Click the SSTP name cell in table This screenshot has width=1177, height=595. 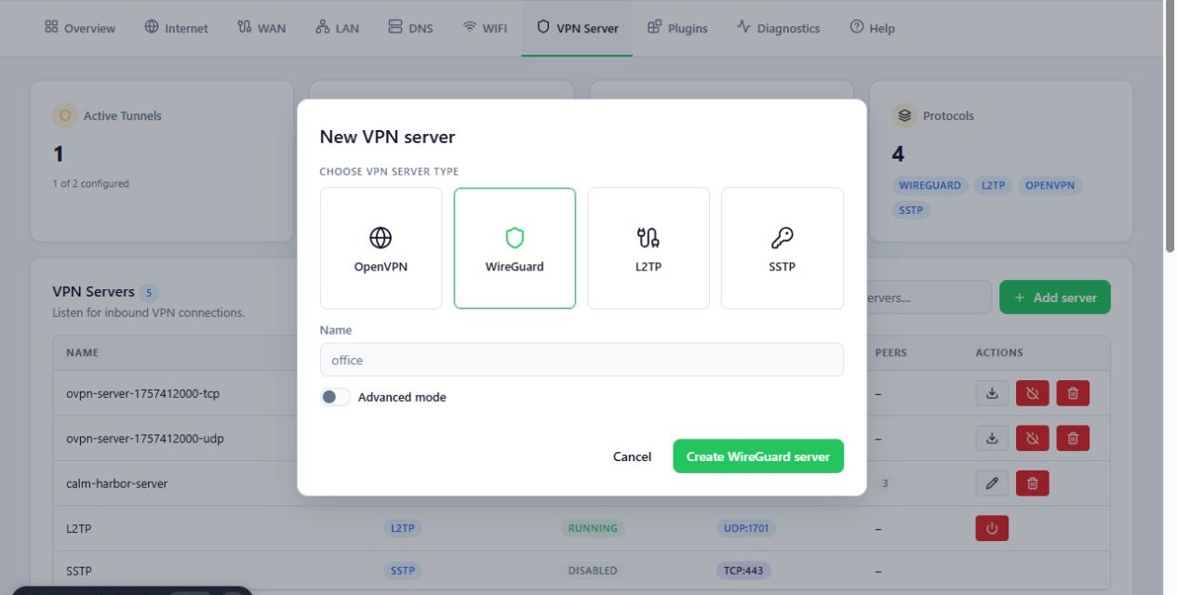(79, 571)
